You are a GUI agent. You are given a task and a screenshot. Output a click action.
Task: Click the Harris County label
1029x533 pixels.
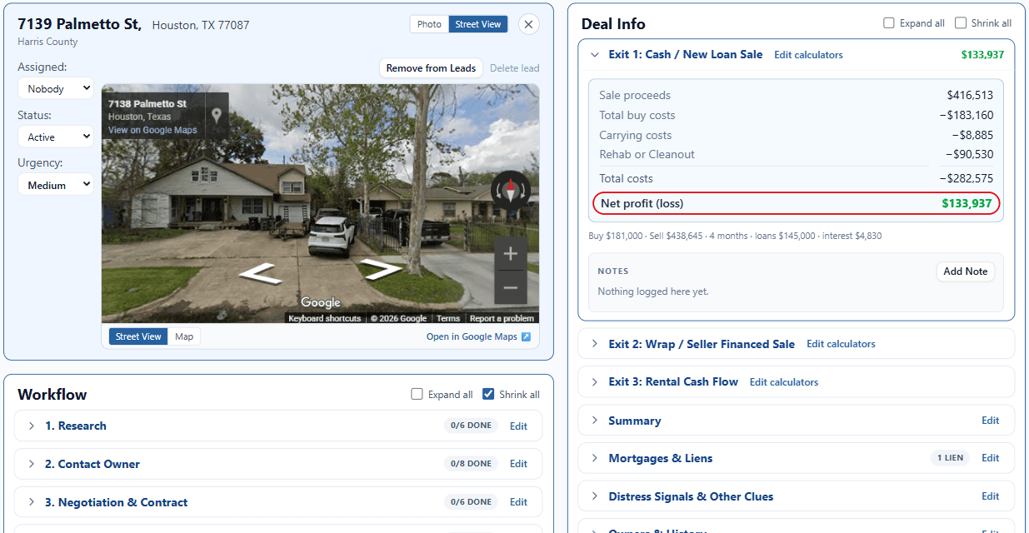click(x=47, y=42)
